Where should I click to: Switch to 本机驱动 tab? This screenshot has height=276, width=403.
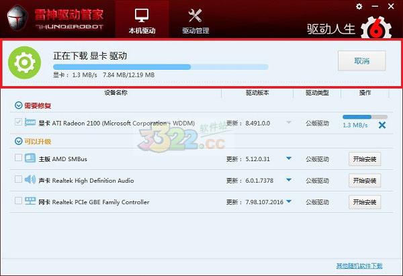tap(142, 20)
